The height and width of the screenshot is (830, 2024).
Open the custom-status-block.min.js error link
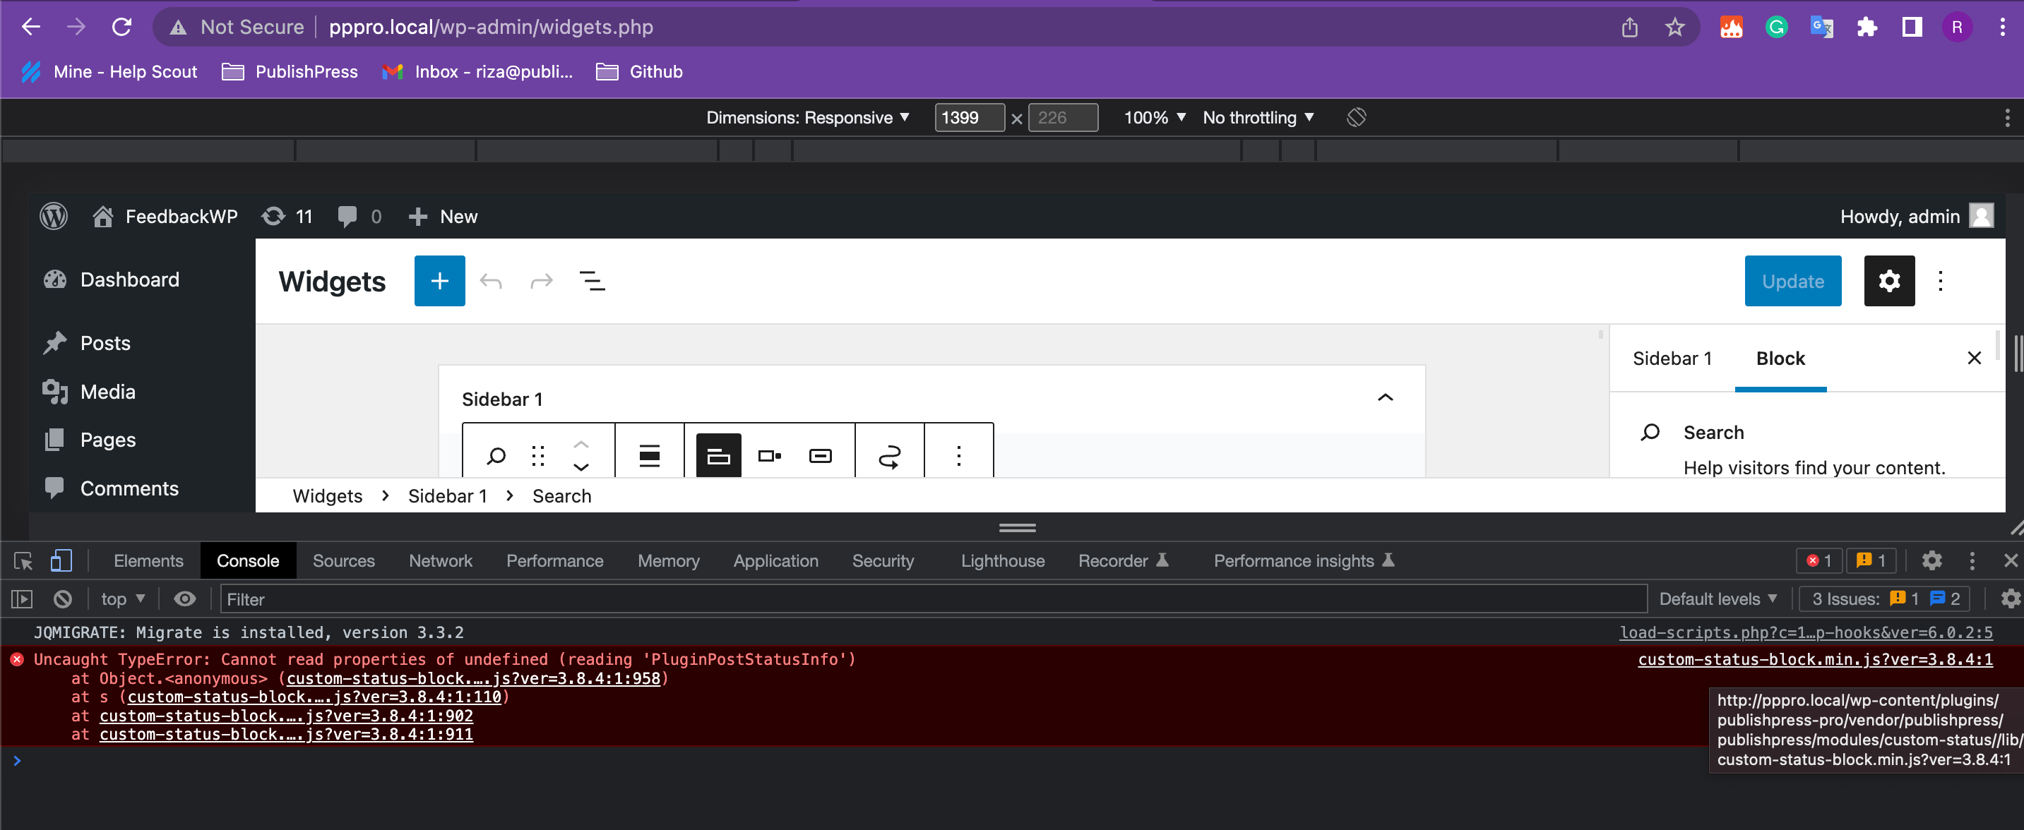pyautogui.click(x=1814, y=660)
